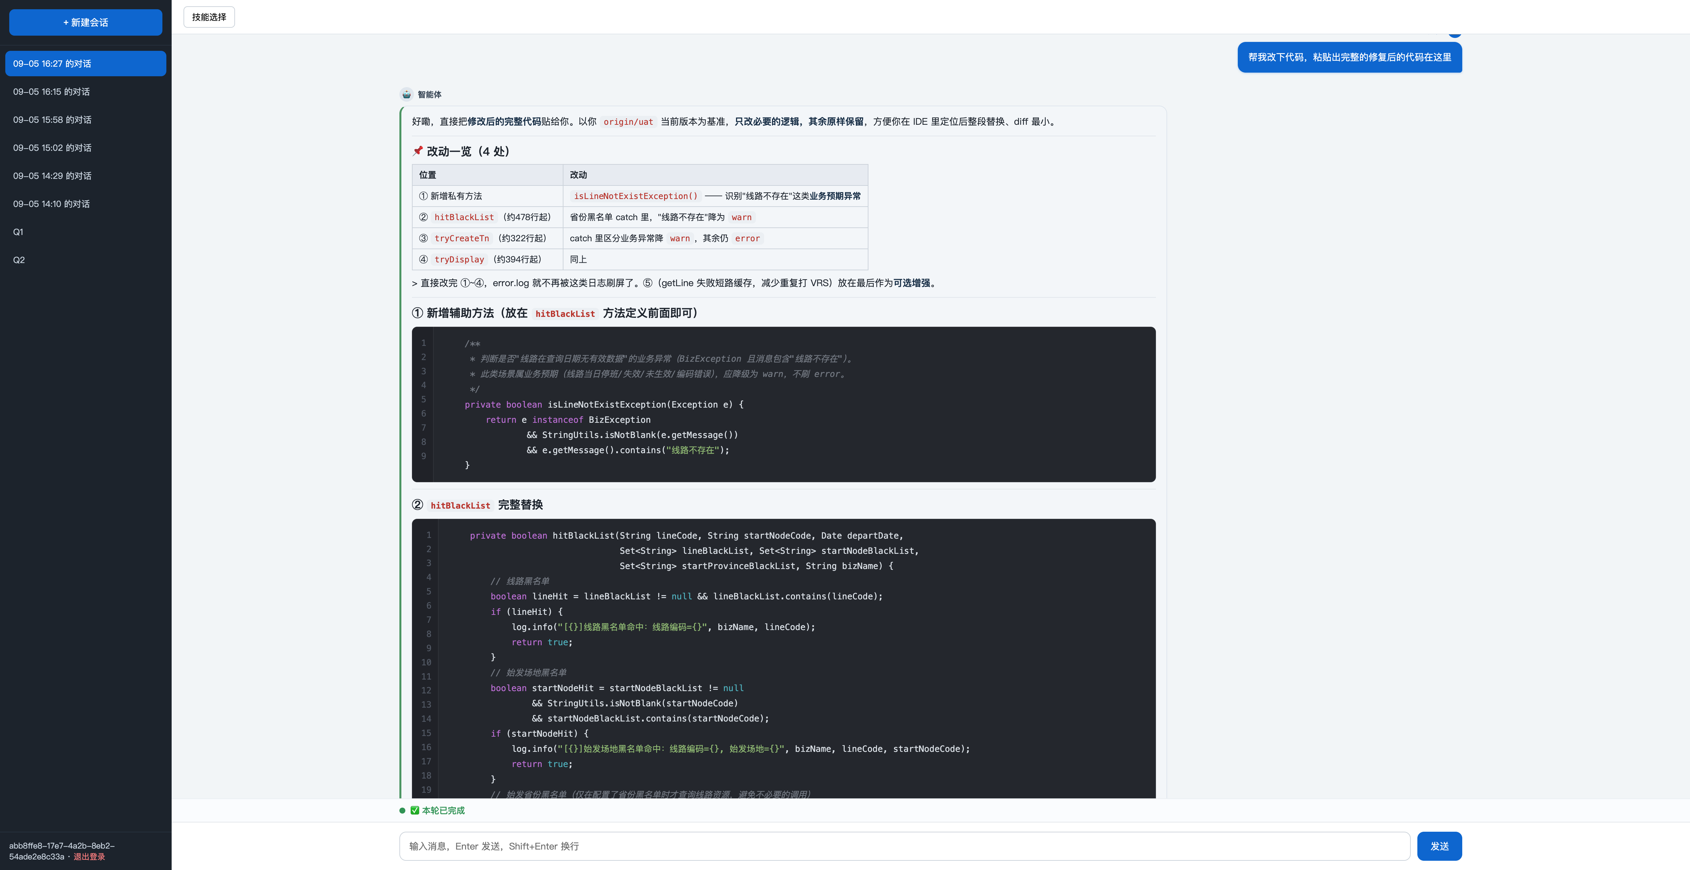The height and width of the screenshot is (870, 1690).
Task: Click the hitBlackList method signature code line
Action: (x=687, y=536)
